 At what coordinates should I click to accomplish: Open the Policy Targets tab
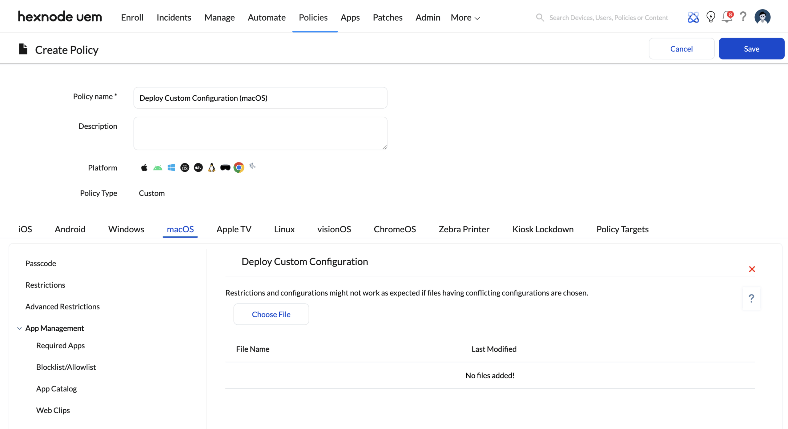[x=622, y=229]
